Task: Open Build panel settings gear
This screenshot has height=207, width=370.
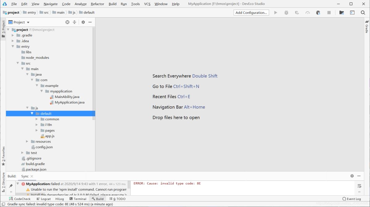Action: coord(352,176)
